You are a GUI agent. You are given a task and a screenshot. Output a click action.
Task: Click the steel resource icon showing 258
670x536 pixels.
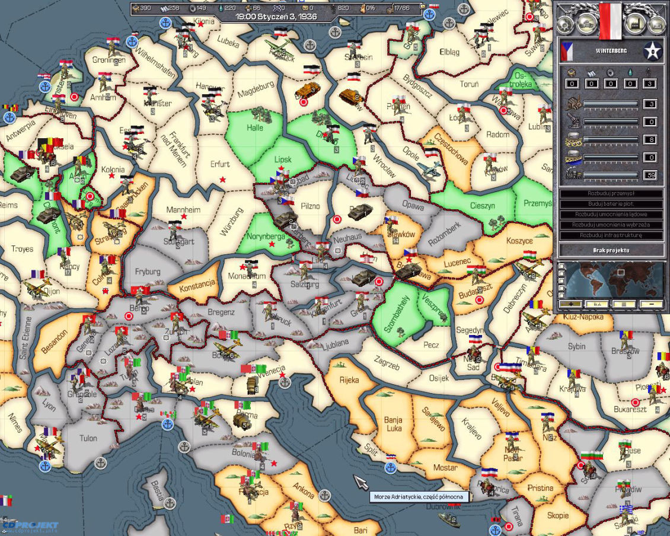(x=164, y=8)
